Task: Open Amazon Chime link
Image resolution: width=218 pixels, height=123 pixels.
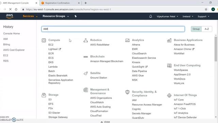Action: pyautogui.click(x=184, y=49)
